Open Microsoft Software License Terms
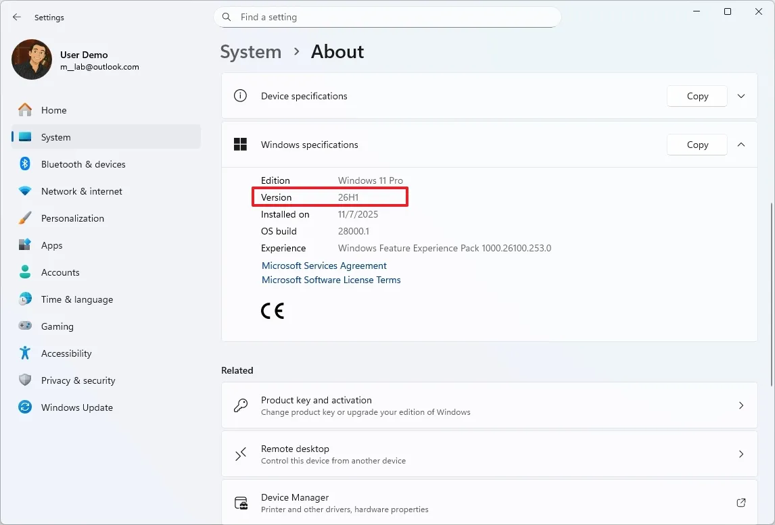This screenshot has width=775, height=525. 331,280
